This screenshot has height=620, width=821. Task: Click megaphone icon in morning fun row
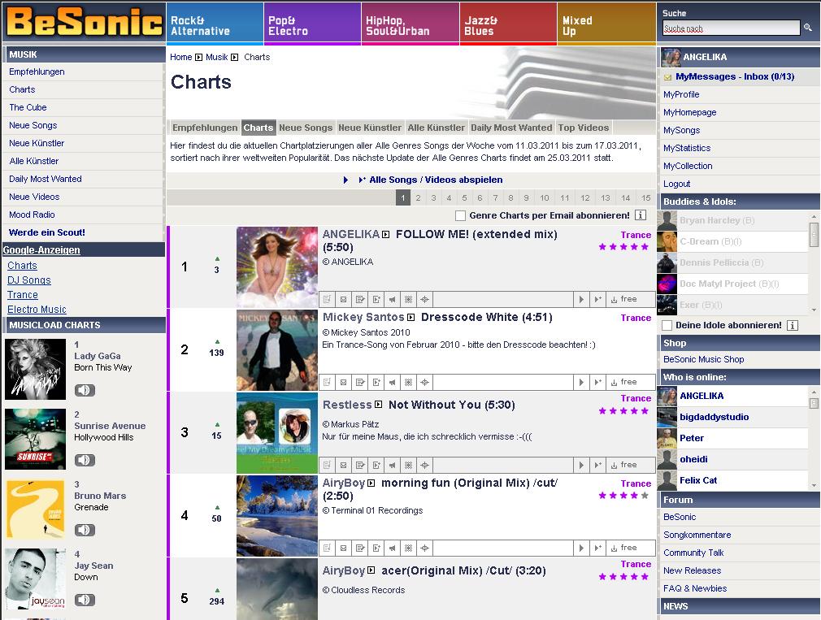(x=392, y=548)
